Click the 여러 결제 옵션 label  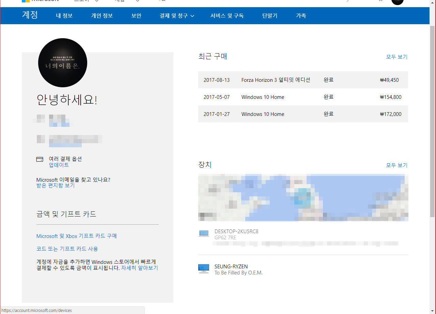tap(65, 159)
